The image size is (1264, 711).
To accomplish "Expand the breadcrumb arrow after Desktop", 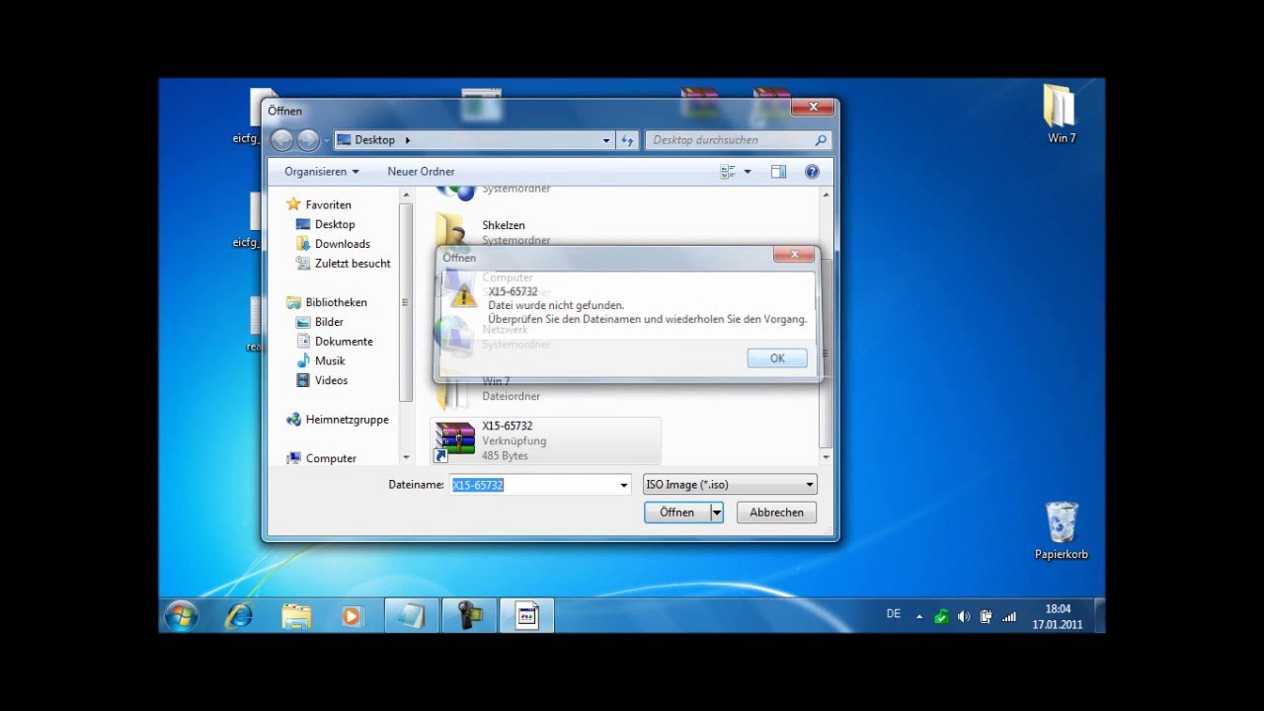I will point(407,140).
